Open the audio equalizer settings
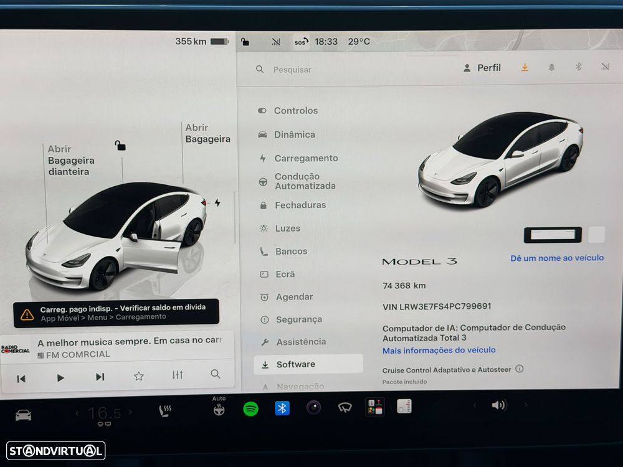The image size is (623, 467). pos(178,374)
